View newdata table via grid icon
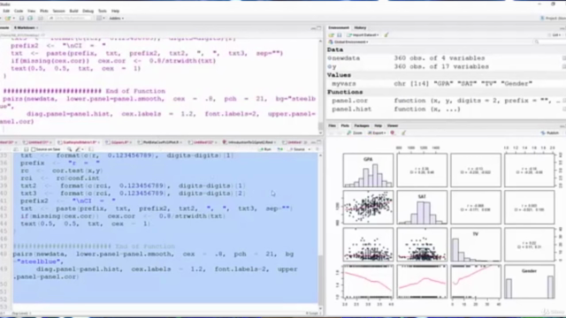566x318 pixels. [564, 58]
